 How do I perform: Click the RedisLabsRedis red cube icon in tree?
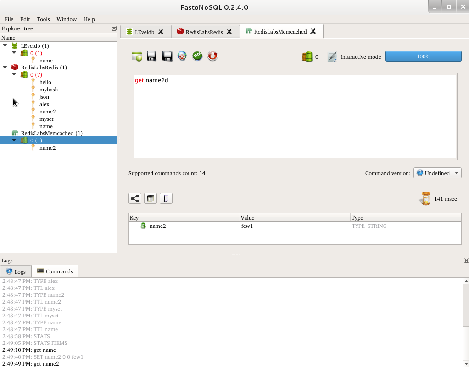coord(15,67)
